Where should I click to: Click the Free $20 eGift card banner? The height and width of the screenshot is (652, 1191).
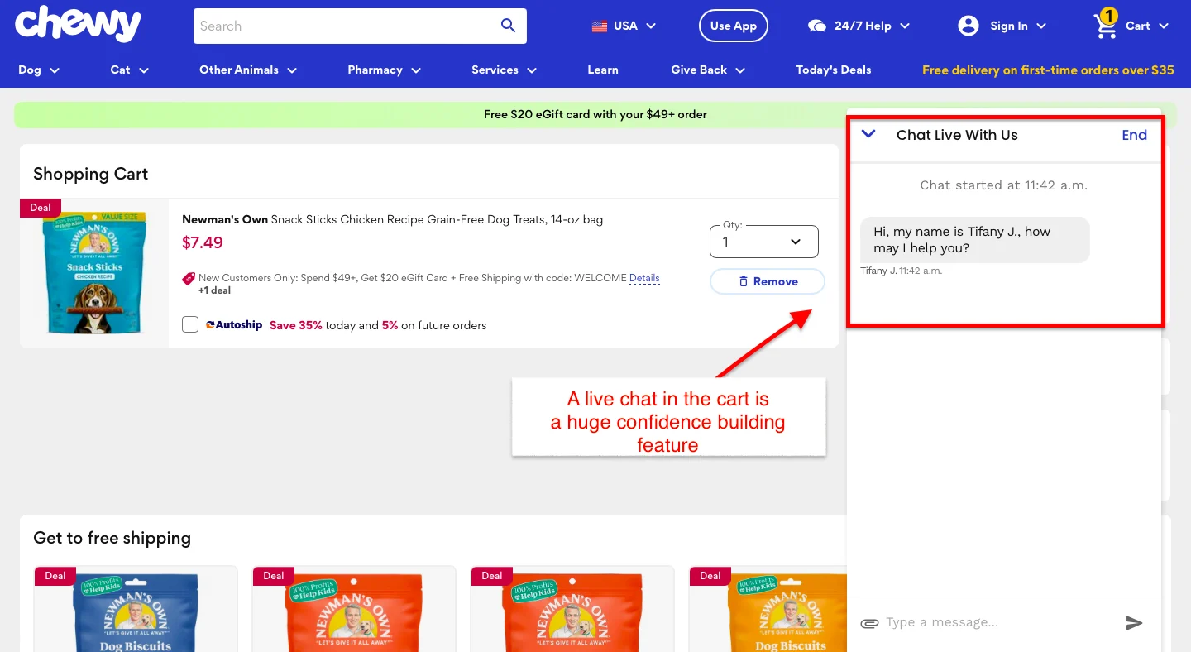595,114
